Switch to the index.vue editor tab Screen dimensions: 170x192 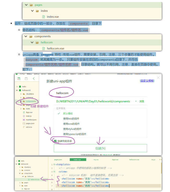[x=78, y=160]
